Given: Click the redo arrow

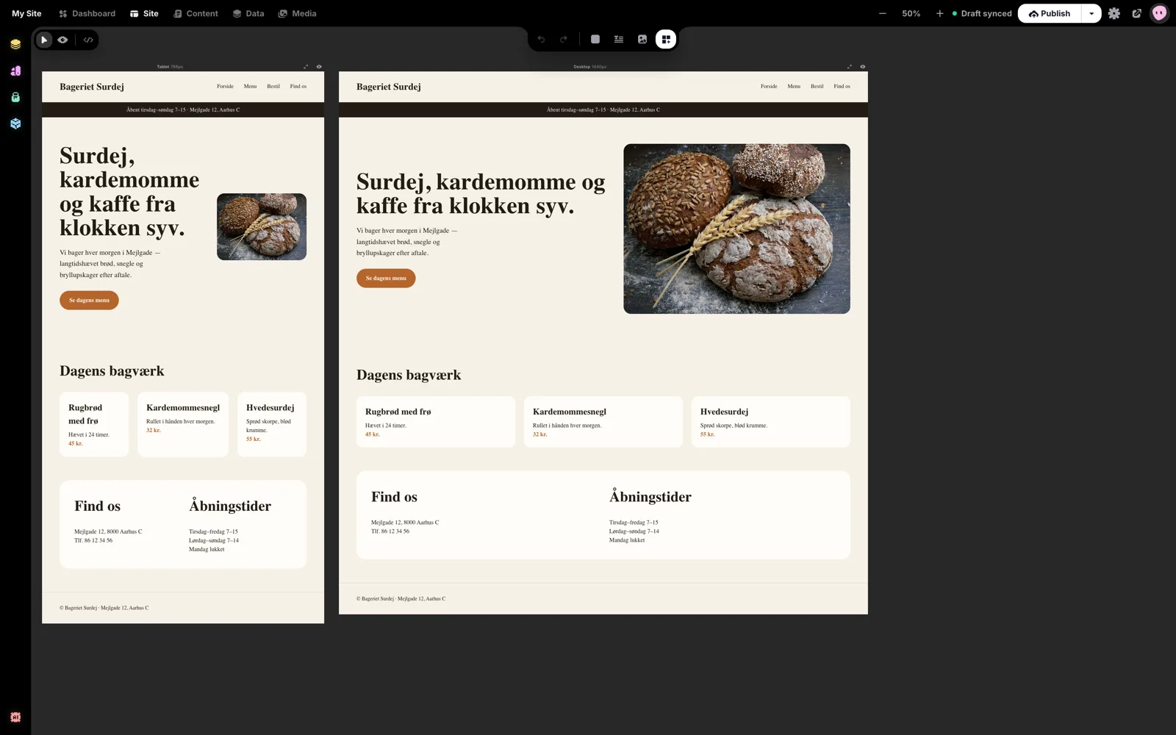Looking at the screenshot, I should click(x=564, y=40).
